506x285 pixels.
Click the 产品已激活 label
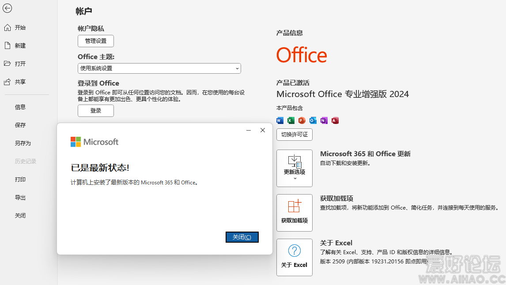click(x=293, y=83)
